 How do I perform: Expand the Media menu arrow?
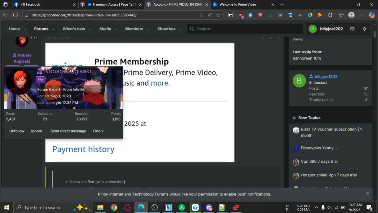116,29
